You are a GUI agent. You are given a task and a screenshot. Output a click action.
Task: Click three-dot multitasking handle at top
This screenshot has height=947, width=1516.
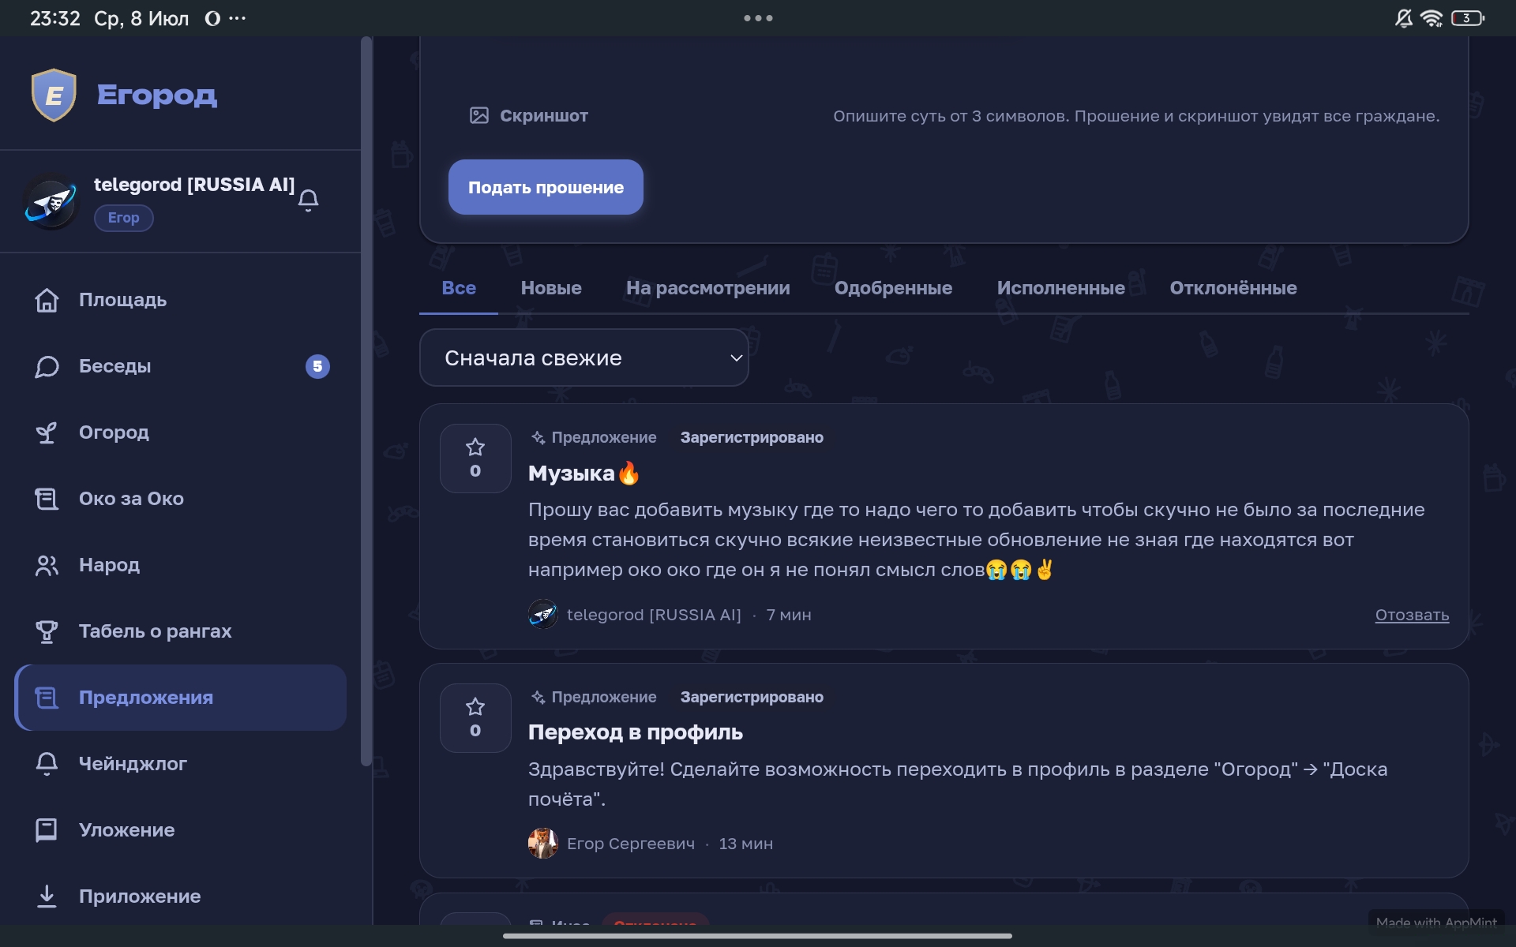tap(758, 17)
